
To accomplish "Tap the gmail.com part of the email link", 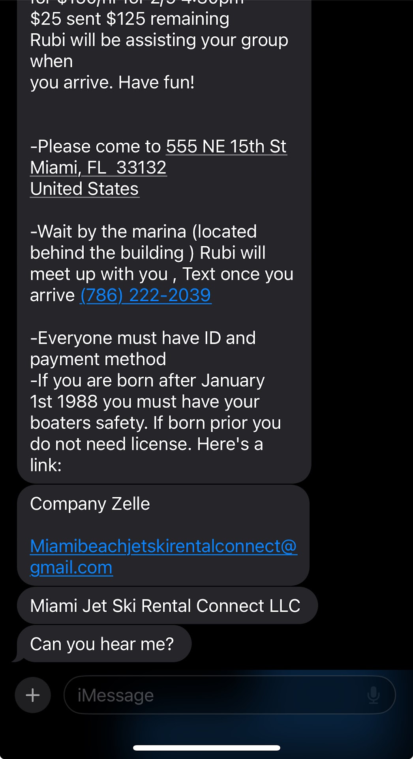I will (x=71, y=568).
